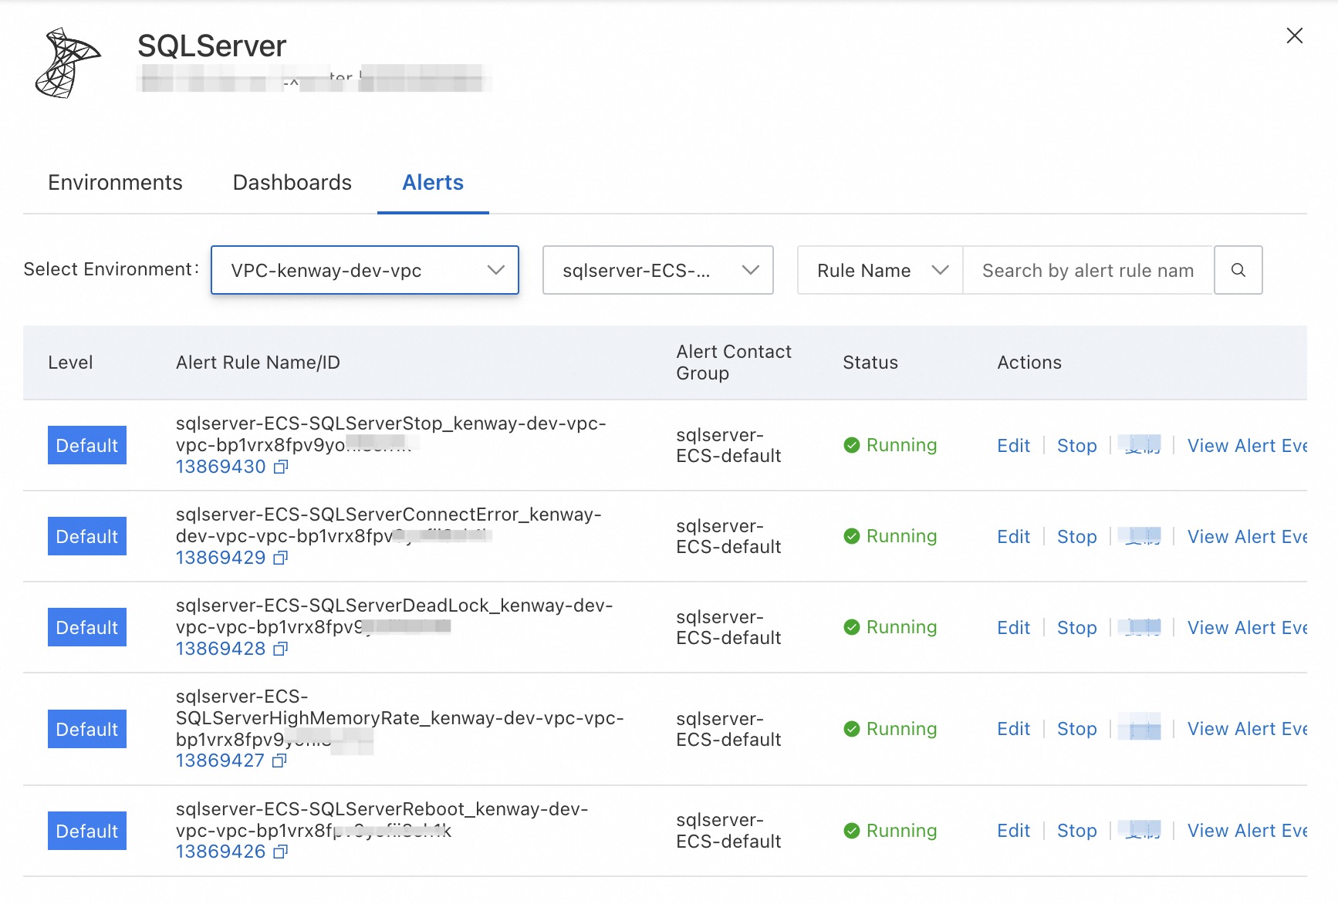Click Running status icon for SQLServerHighMemoryRate rule

(852, 729)
